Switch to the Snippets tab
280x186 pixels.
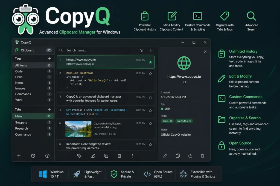[x=33, y=123]
